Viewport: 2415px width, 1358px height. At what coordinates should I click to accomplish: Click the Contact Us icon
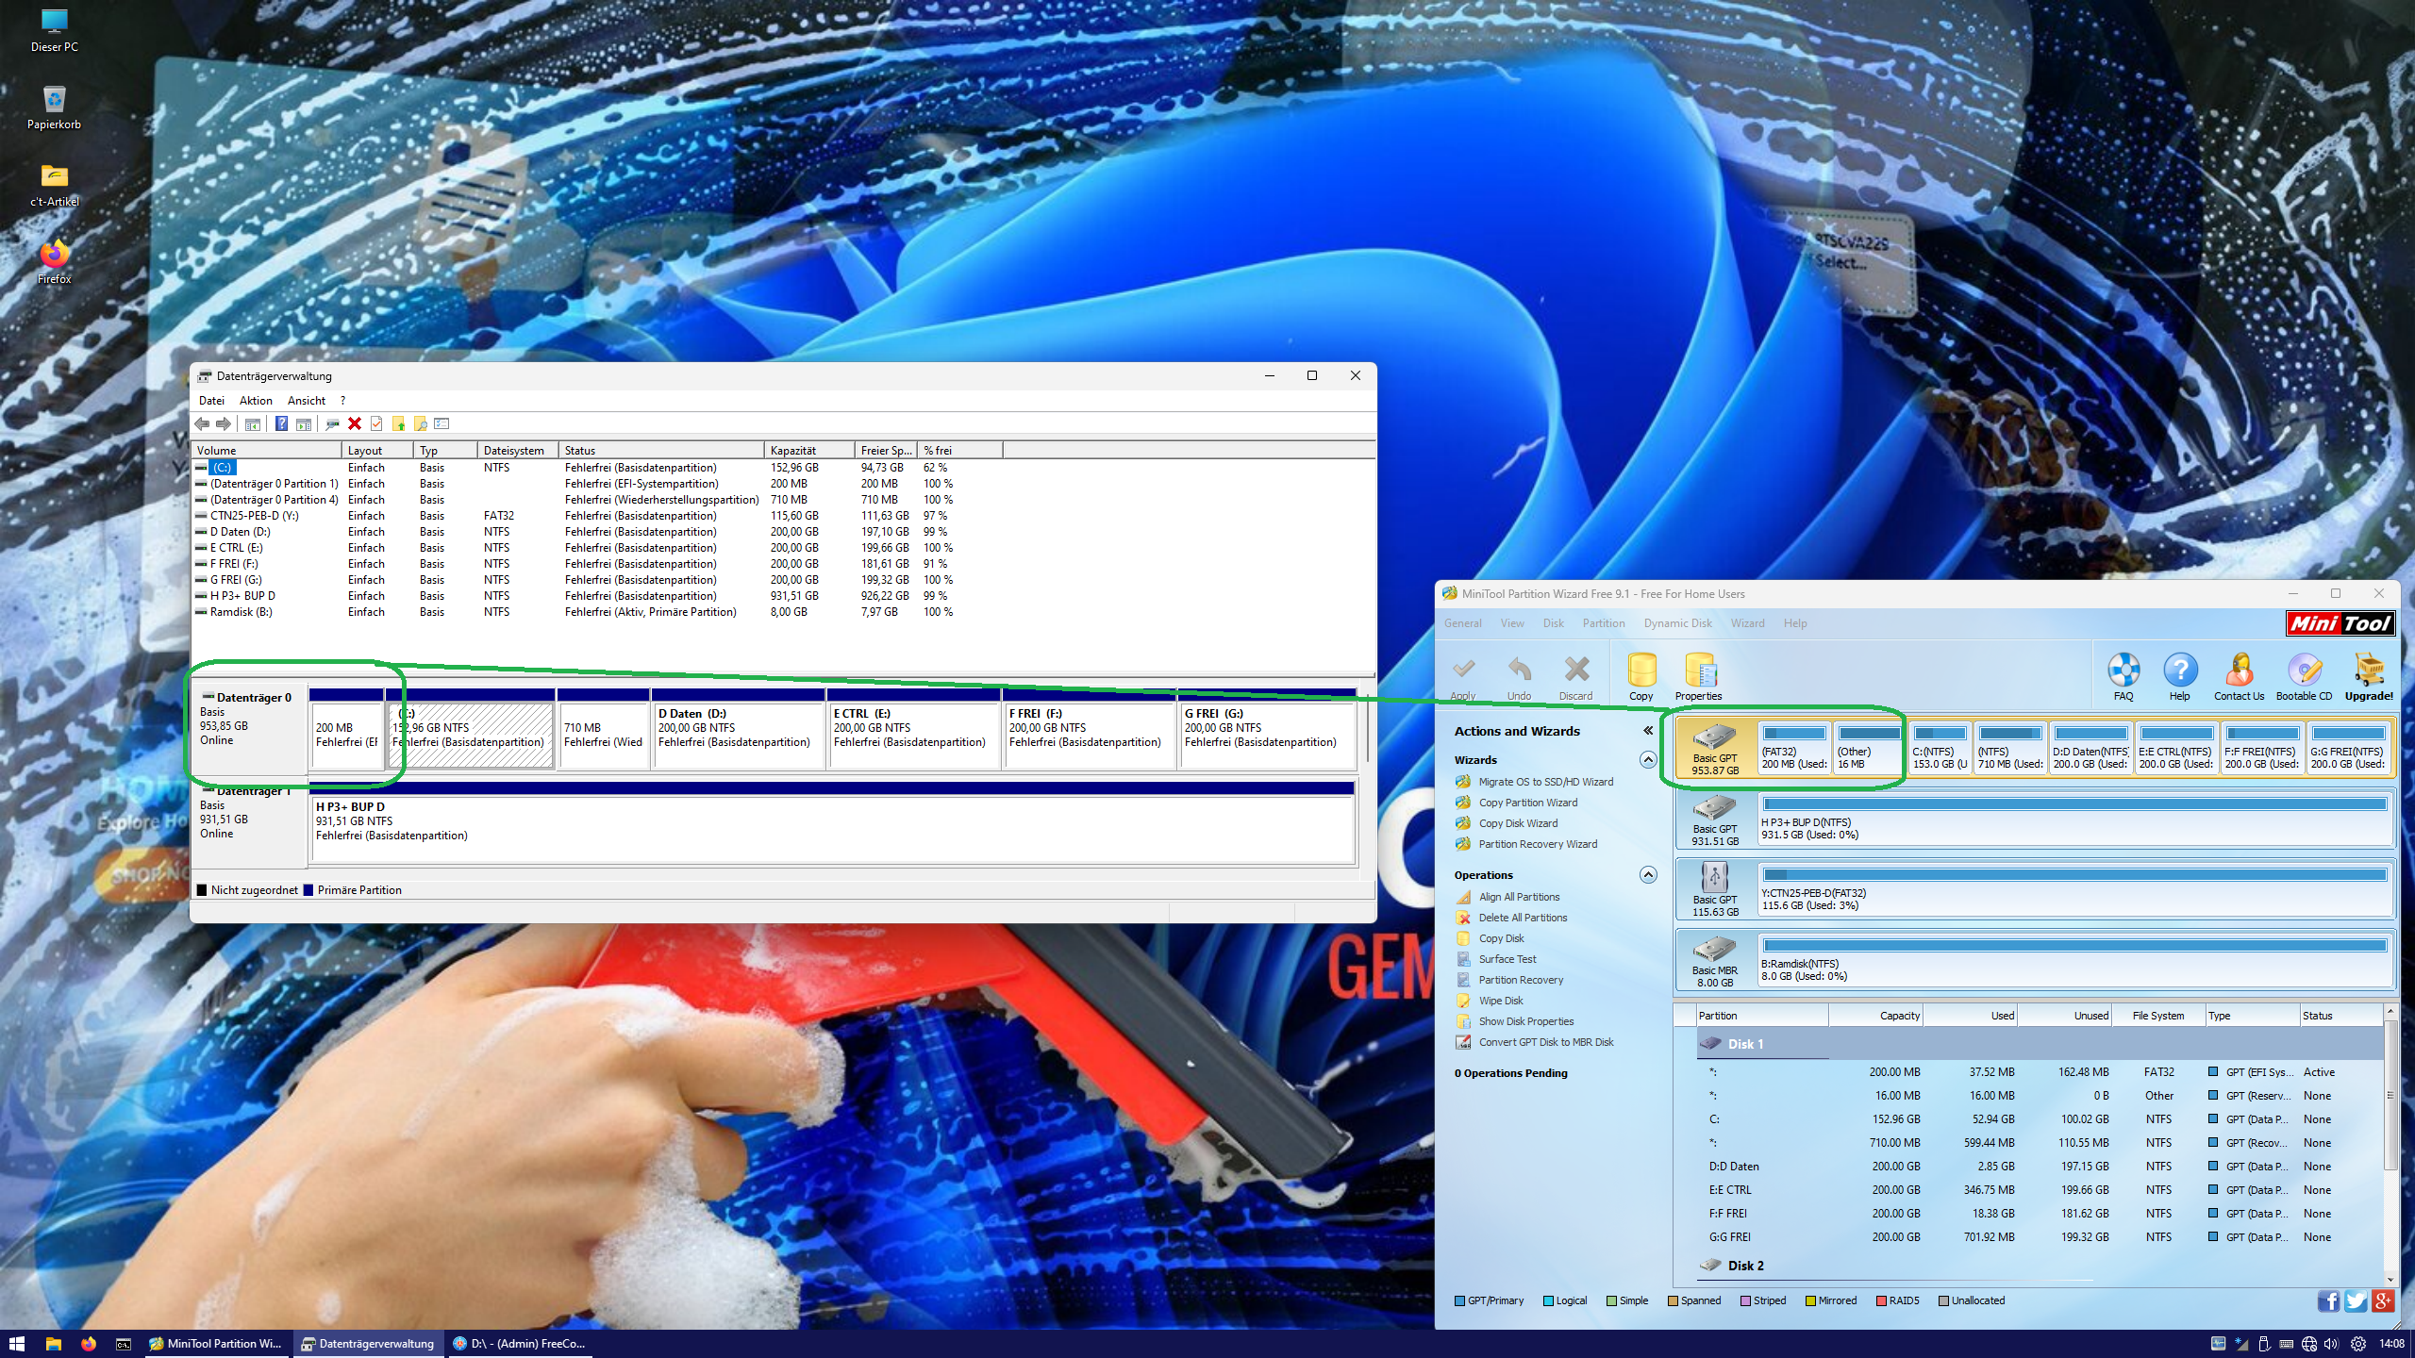(x=2239, y=671)
